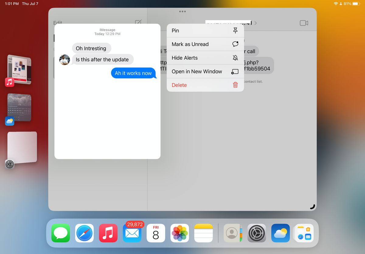Launch the Photos app from the dock
This screenshot has height=254, width=365.
(179, 233)
